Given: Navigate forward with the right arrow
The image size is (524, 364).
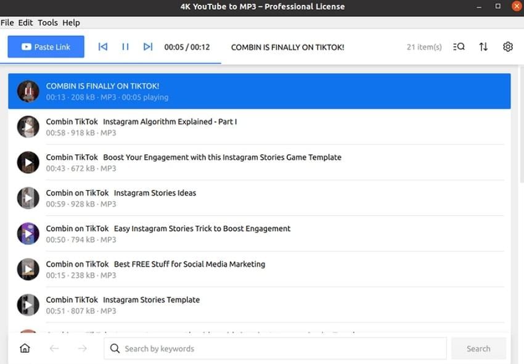Looking at the screenshot, I should (x=82, y=349).
